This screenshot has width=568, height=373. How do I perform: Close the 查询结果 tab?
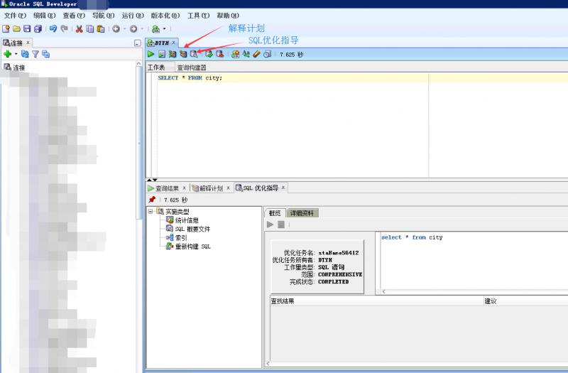click(184, 188)
